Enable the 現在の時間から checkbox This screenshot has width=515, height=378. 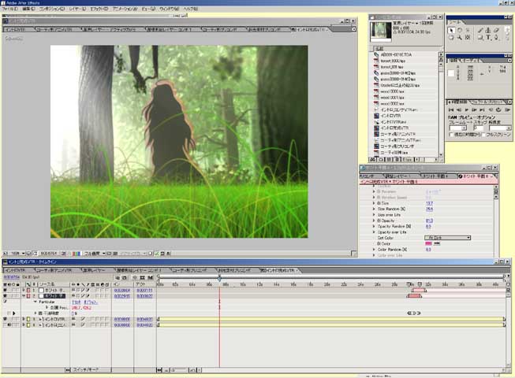coord(451,135)
